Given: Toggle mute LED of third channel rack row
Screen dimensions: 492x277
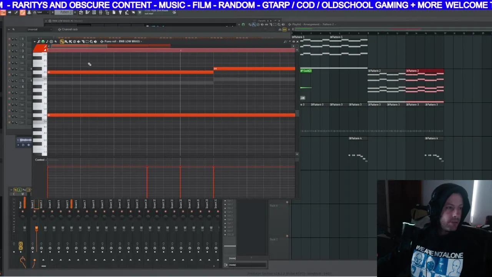Looking at the screenshot, I should tap(9, 51).
